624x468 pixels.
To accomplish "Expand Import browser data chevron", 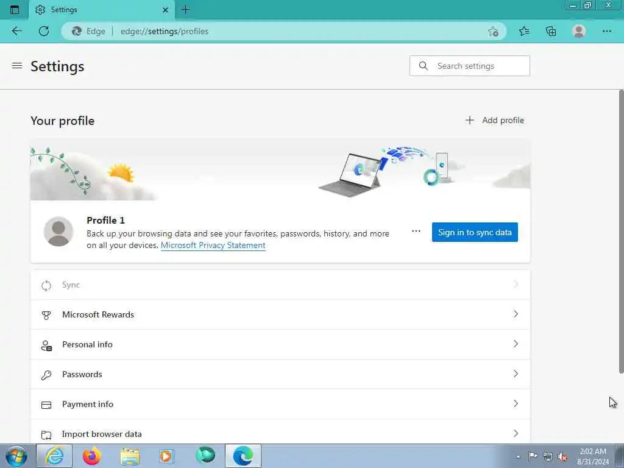I will (x=516, y=433).
